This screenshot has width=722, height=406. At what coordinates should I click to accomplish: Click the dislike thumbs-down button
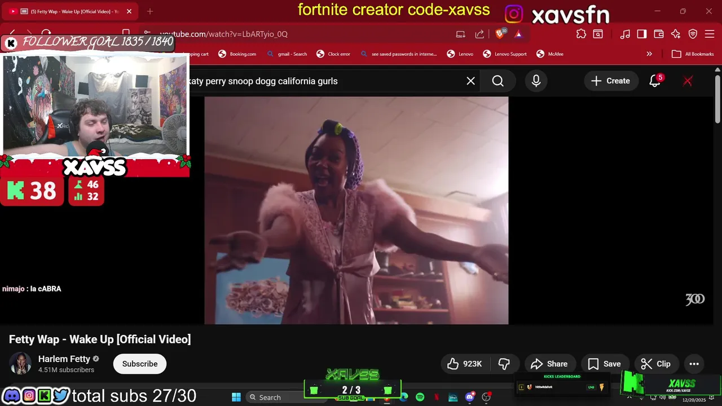(504, 364)
